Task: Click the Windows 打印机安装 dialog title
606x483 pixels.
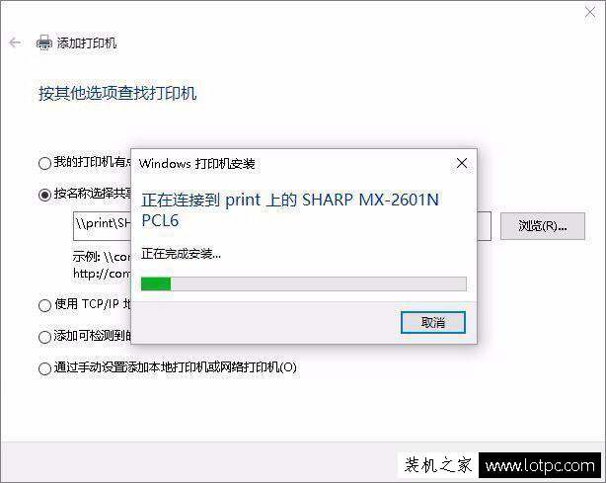Action: tap(196, 164)
